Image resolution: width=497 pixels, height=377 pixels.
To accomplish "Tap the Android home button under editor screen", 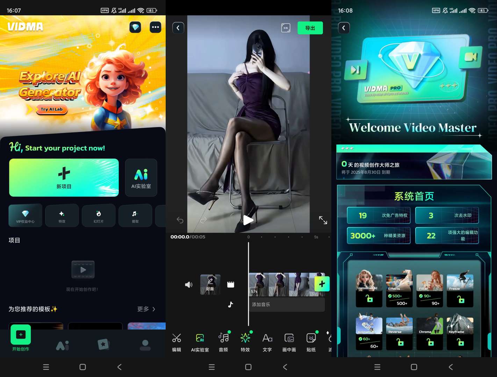I will tap(249, 367).
